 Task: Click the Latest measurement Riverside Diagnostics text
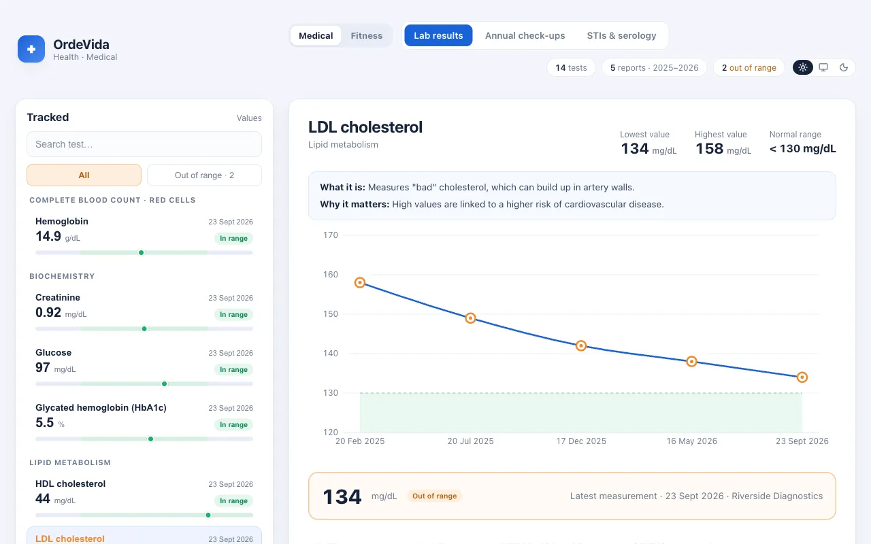pyautogui.click(x=696, y=496)
